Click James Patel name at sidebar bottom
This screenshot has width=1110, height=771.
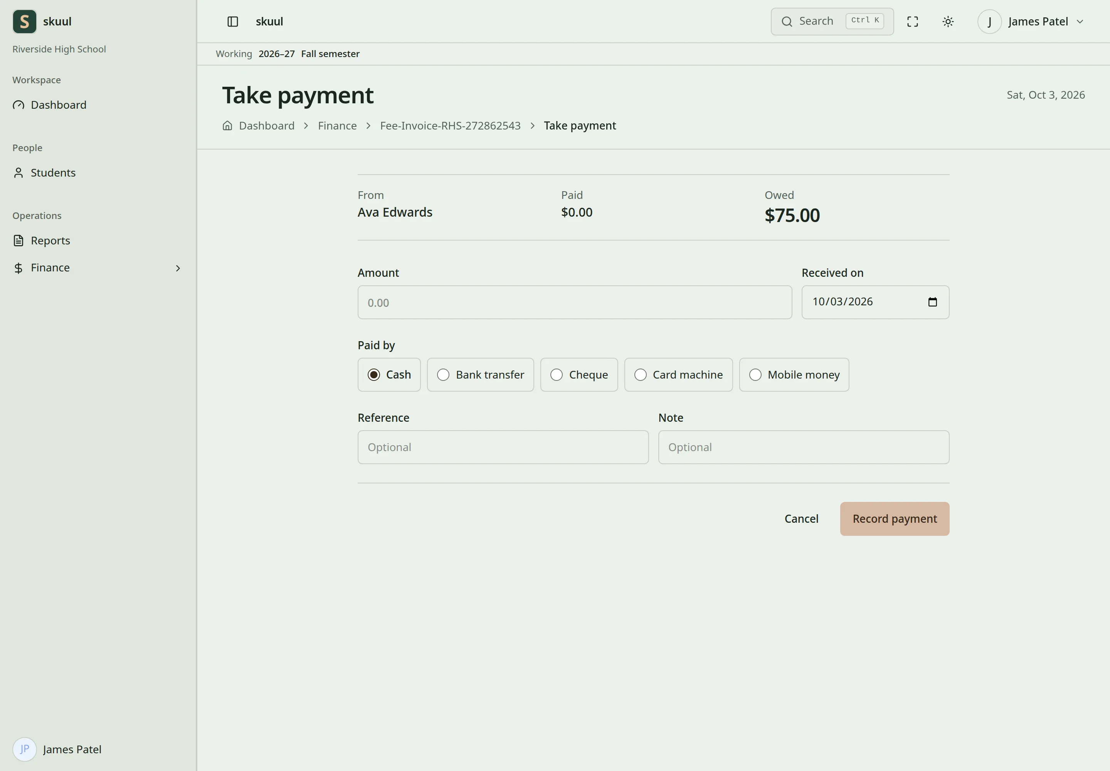[72, 749]
